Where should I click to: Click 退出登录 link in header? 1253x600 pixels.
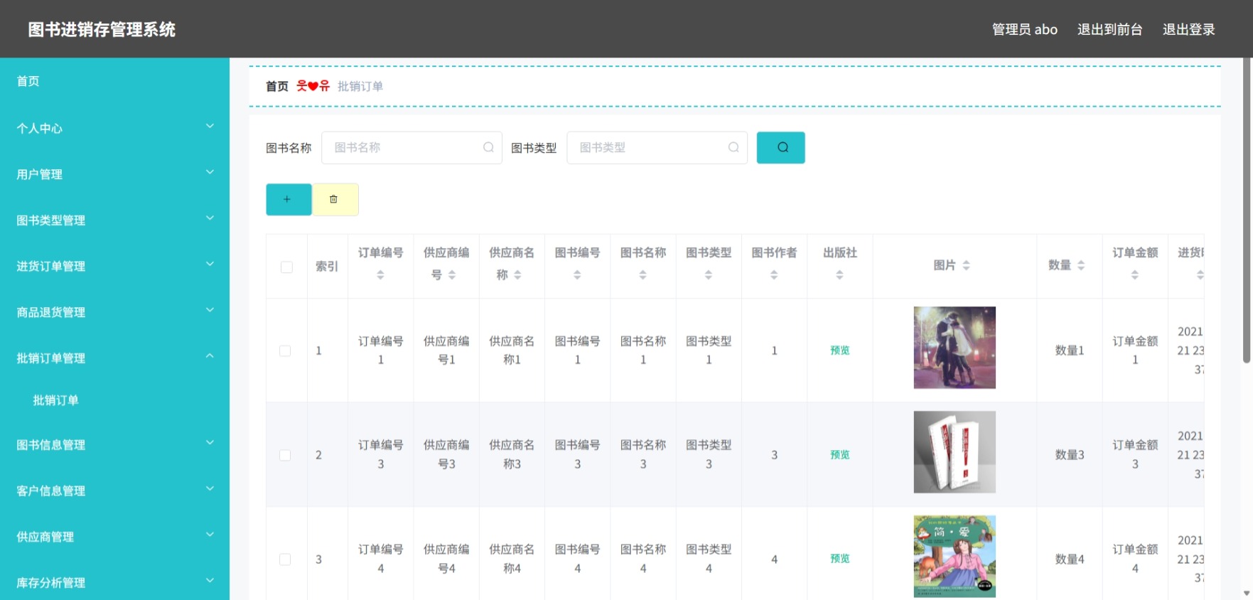[x=1188, y=29]
